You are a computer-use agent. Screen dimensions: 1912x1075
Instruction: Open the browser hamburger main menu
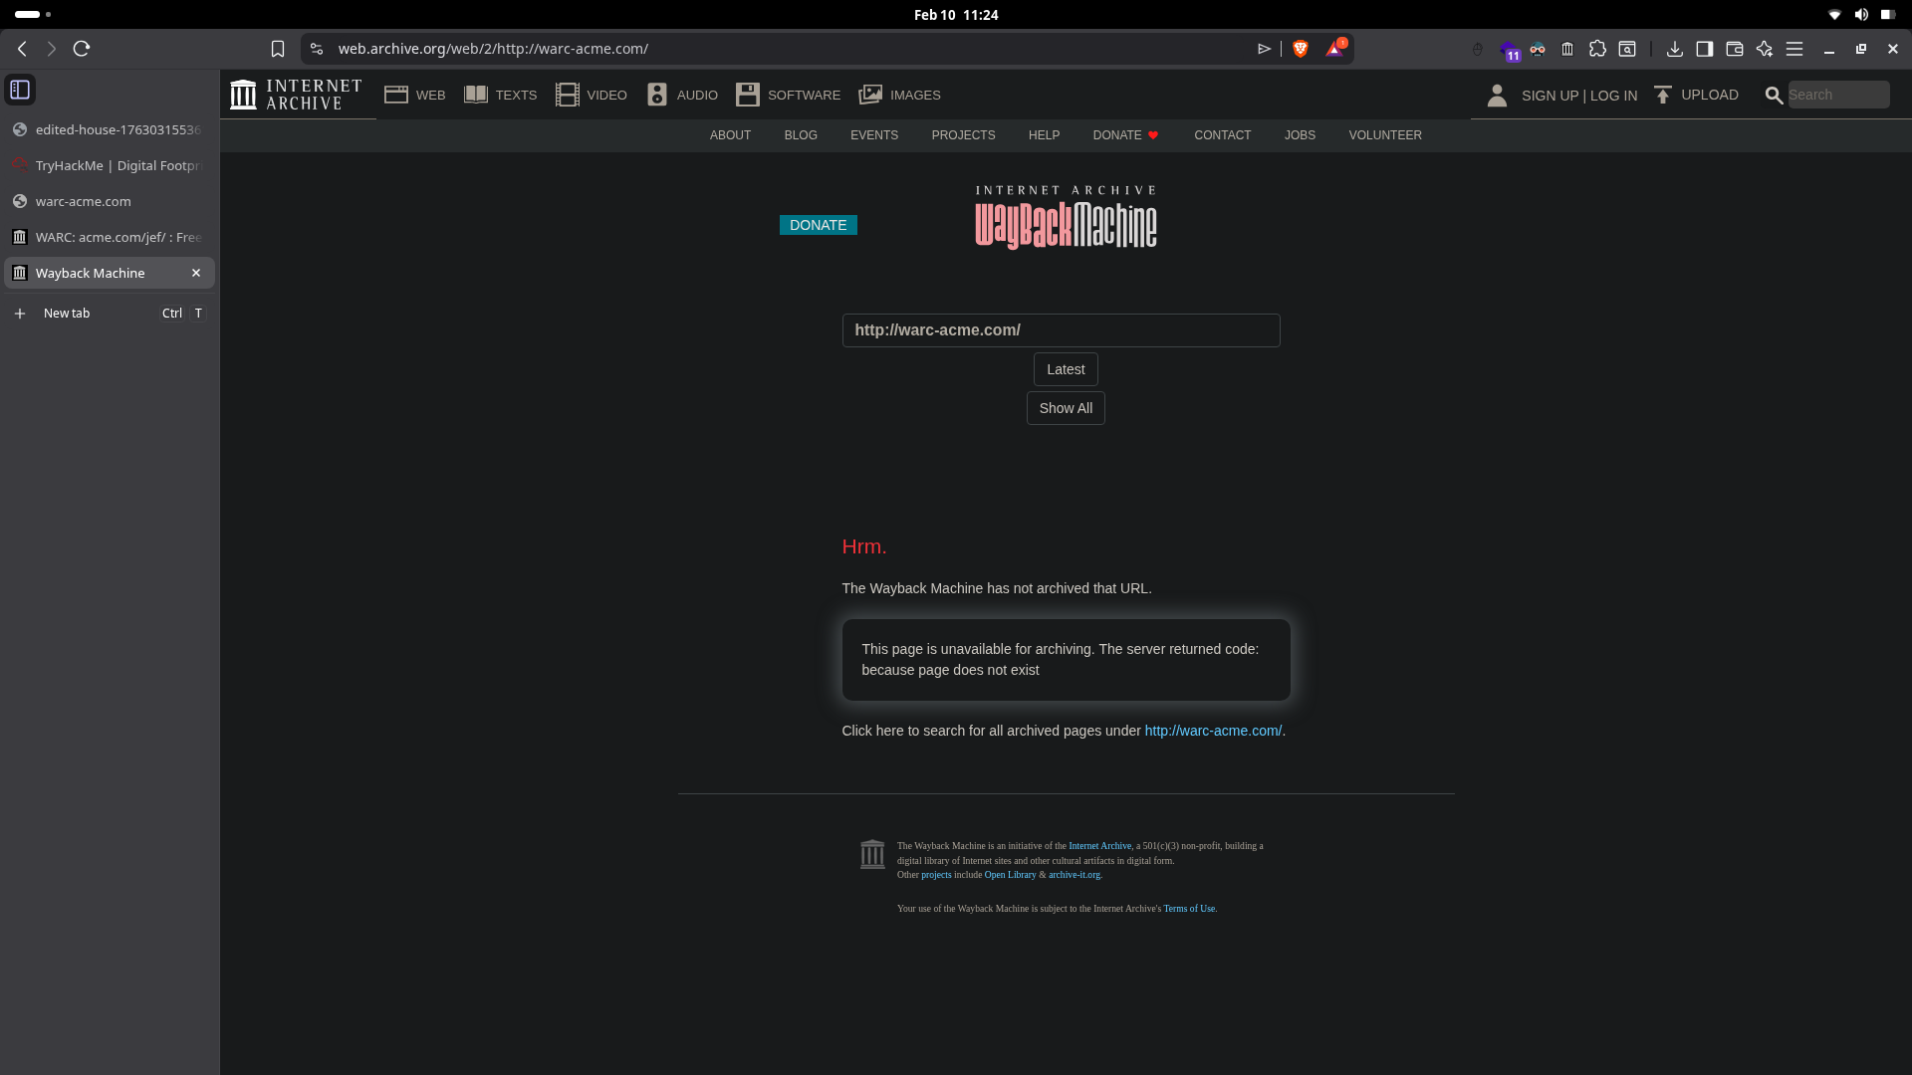pyautogui.click(x=1794, y=49)
